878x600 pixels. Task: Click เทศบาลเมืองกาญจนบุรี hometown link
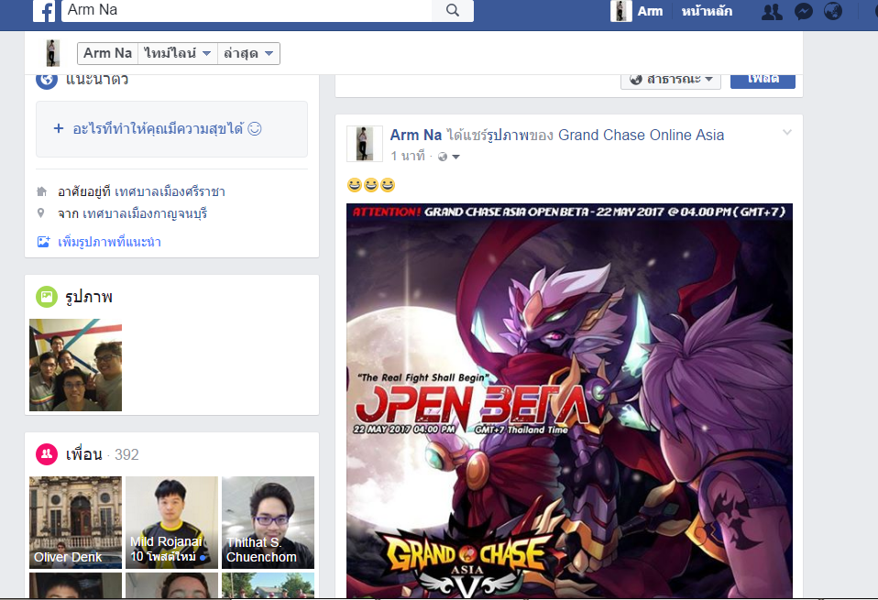click(x=145, y=213)
